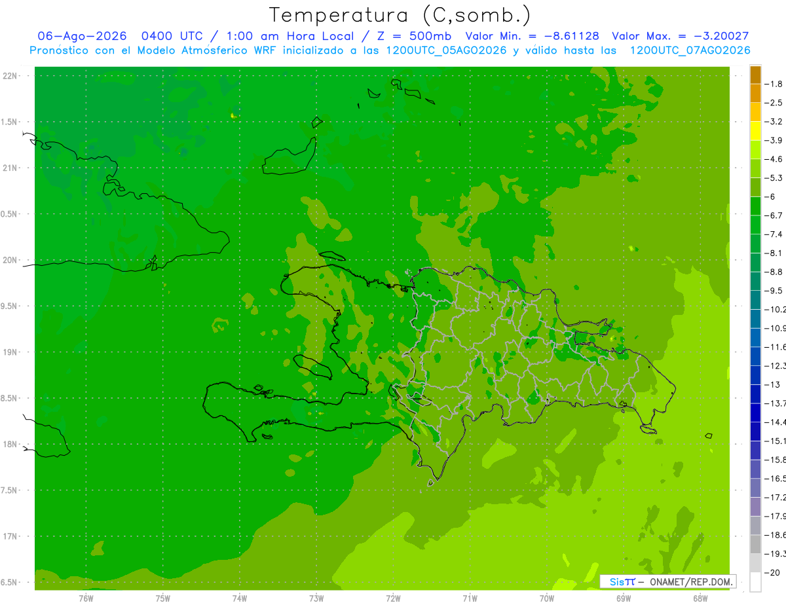Click validity end time '1200UTC_07AGO2026'
This screenshot has width=786, height=607.
pos(690,50)
